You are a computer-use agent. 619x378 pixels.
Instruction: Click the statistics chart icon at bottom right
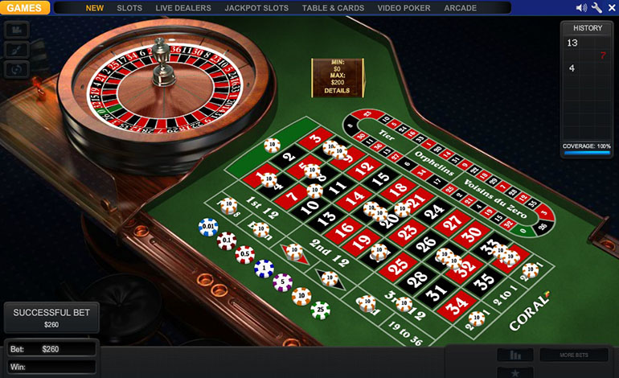click(x=515, y=355)
